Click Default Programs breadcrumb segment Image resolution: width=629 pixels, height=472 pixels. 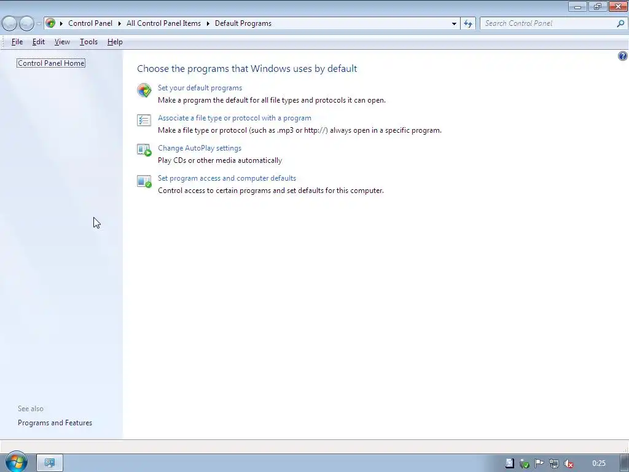(243, 23)
